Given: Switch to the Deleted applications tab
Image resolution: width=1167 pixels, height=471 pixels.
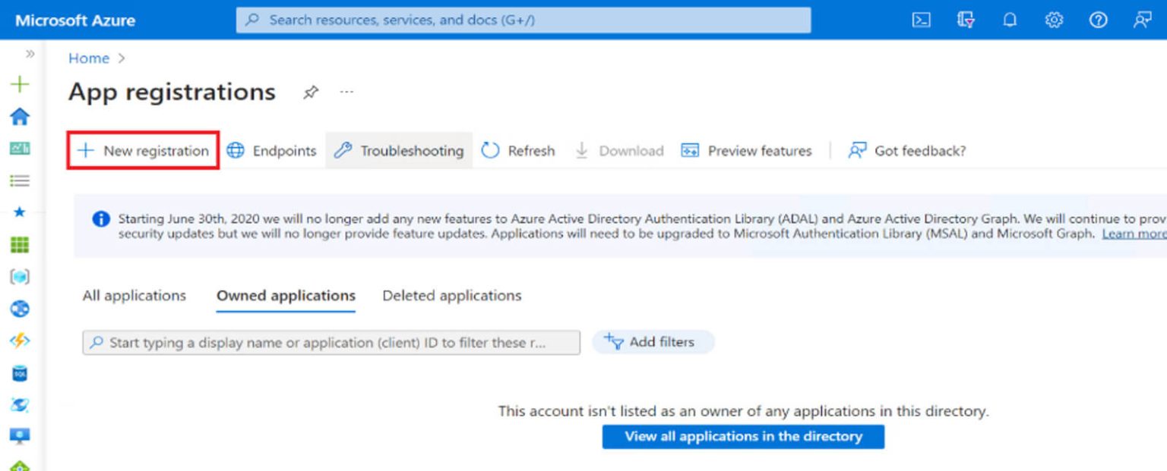Looking at the screenshot, I should tap(451, 295).
